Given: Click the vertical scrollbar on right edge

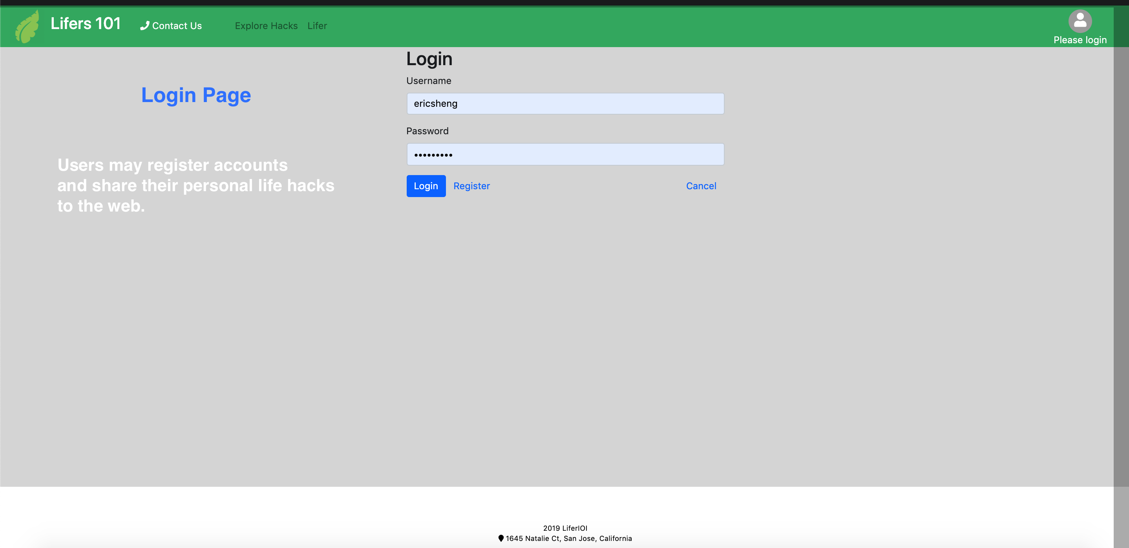Looking at the screenshot, I should (x=1121, y=263).
